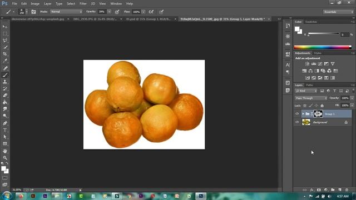Image resolution: width=356 pixels, height=200 pixels.
Task: Click the K grayscale slider
Action: point(324,33)
